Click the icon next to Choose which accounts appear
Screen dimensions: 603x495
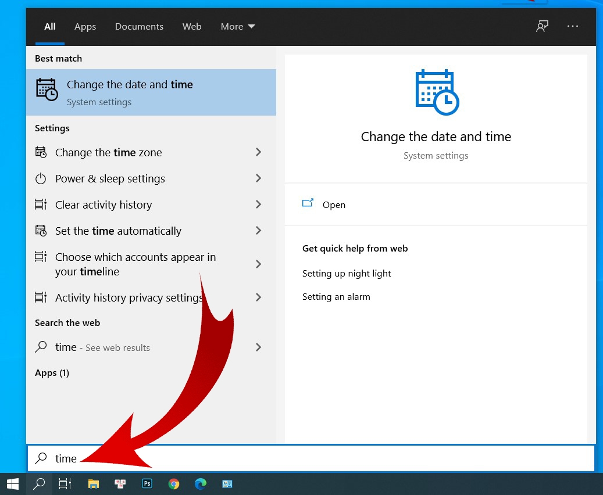click(x=41, y=256)
